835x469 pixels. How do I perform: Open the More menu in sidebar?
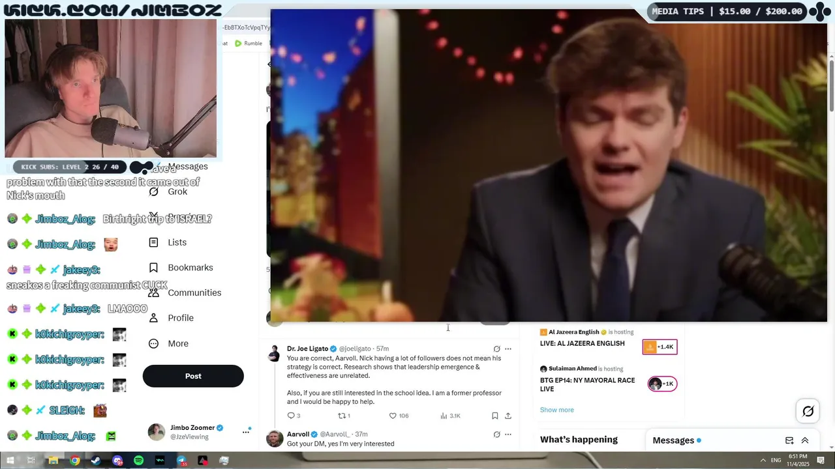168,343
